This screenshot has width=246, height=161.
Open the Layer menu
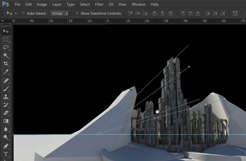(57, 4)
